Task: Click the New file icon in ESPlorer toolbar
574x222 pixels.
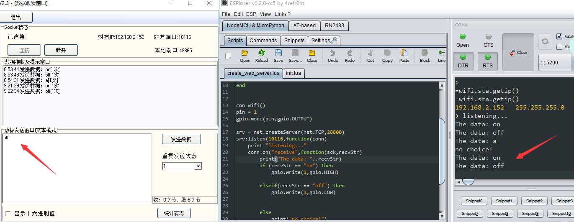Action: 228,56
